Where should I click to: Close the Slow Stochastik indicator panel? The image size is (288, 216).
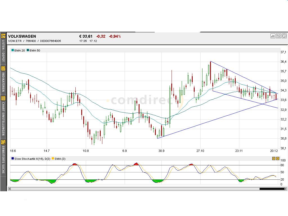[278, 158]
